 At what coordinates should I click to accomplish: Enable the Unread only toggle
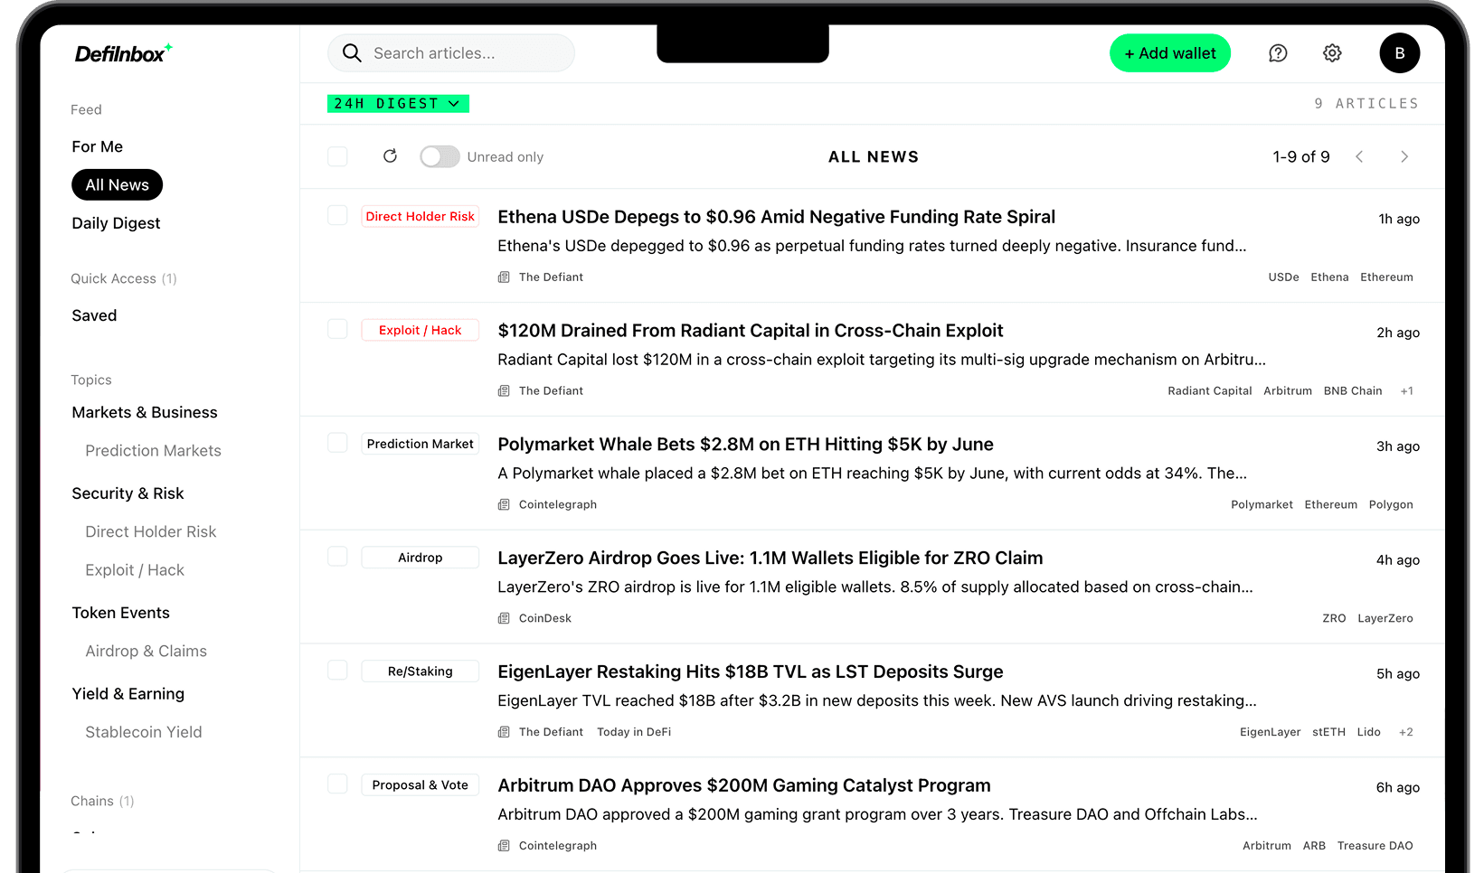(x=440, y=156)
